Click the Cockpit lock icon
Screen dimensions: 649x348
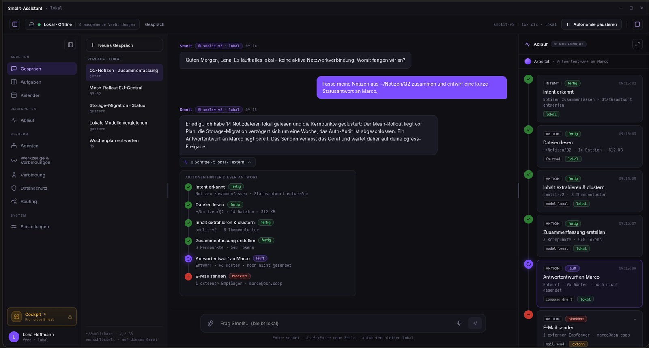[x=70, y=317]
